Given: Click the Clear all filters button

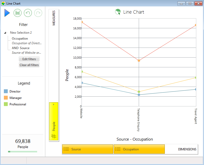Looking at the screenshot, I should pyautogui.click(x=29, y=65).
